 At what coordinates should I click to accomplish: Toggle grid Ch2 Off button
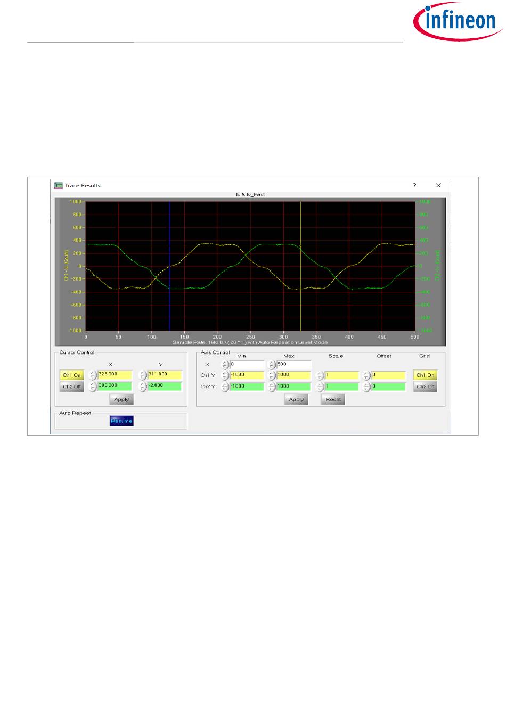coord(425,387)
